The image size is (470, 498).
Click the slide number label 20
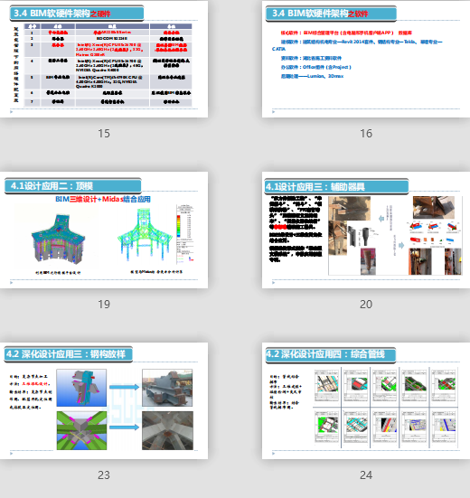coord(366,305)
